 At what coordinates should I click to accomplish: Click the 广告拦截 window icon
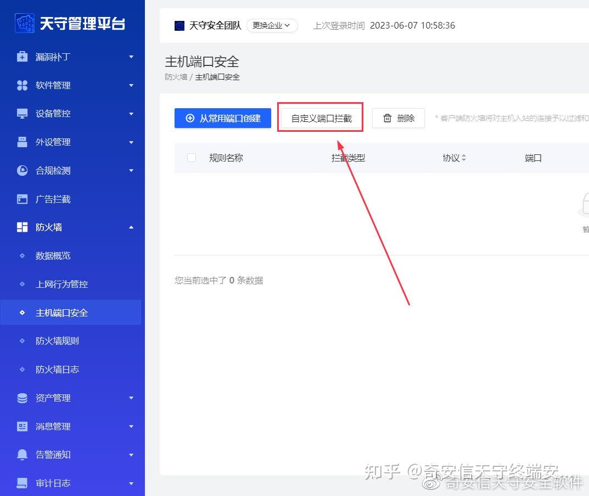22,199
